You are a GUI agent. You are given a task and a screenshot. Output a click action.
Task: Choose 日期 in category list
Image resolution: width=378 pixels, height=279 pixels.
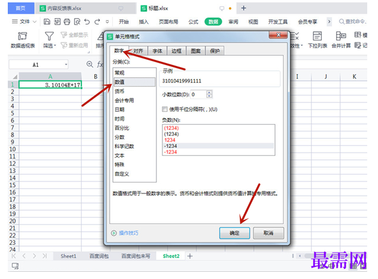[x=134, y=110]
